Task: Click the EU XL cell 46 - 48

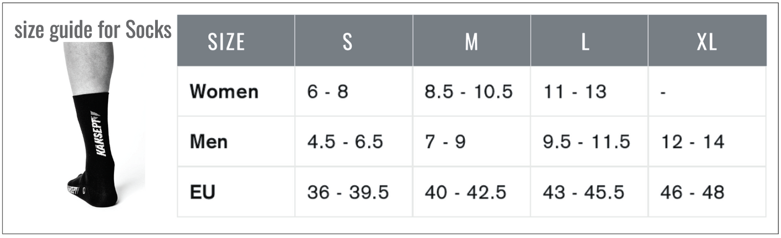Action: click(x=692, y=192)
